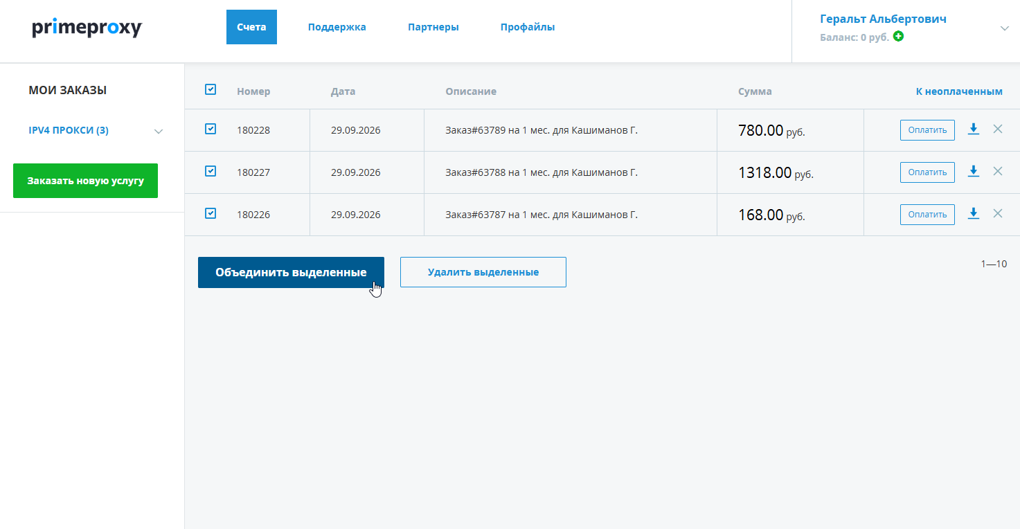Screen dimensions: 1020x529
Task: Download invoice 180227
Action: click(974, 172)
